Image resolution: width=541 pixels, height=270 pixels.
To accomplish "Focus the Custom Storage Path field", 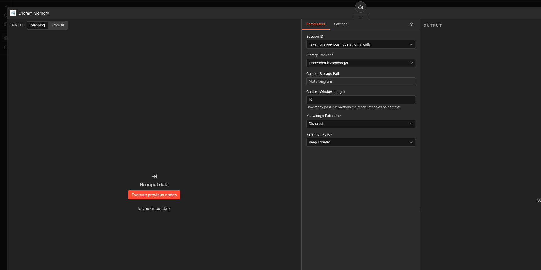I will point(361,81).
